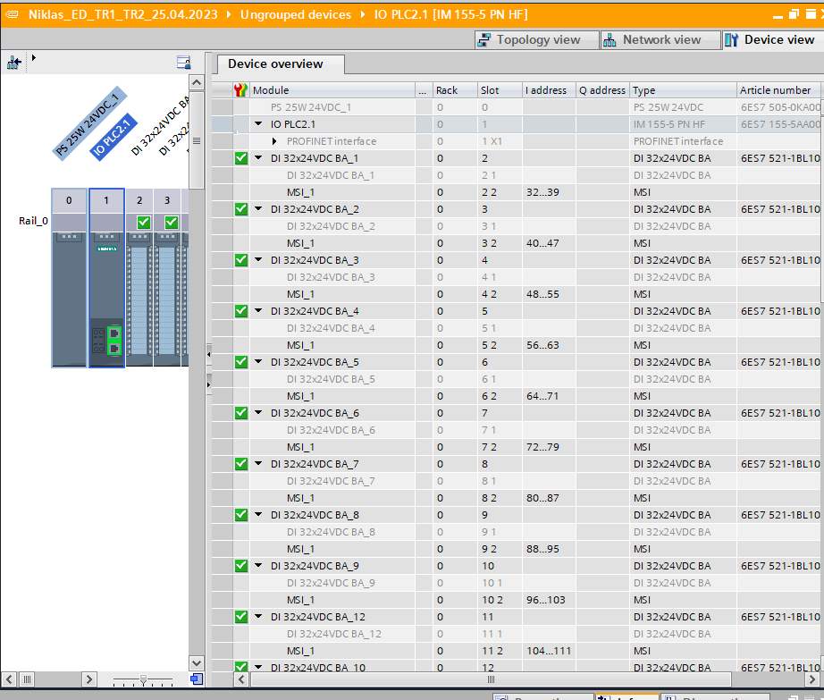
Task: Select the IO PLC2.1 module in rack slot 1
Action: [x=106, y=298]
